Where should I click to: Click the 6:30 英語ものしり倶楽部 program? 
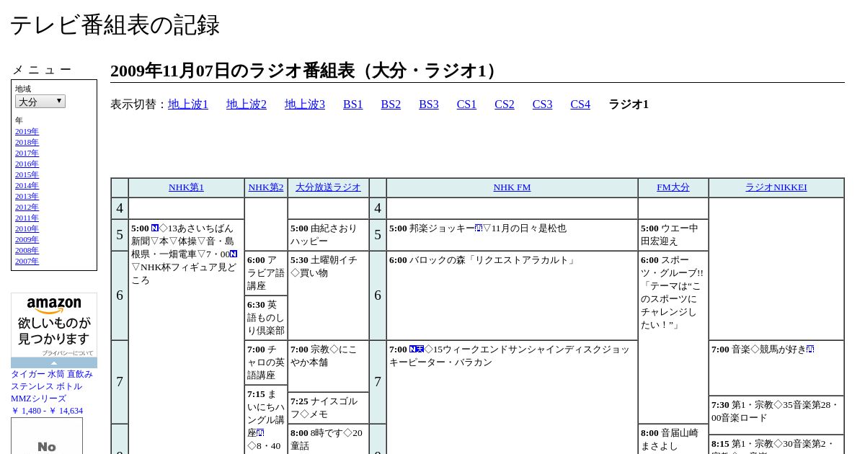coord(266,318)
